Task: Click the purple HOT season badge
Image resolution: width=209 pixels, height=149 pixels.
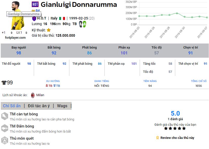Action: (35, 4)
